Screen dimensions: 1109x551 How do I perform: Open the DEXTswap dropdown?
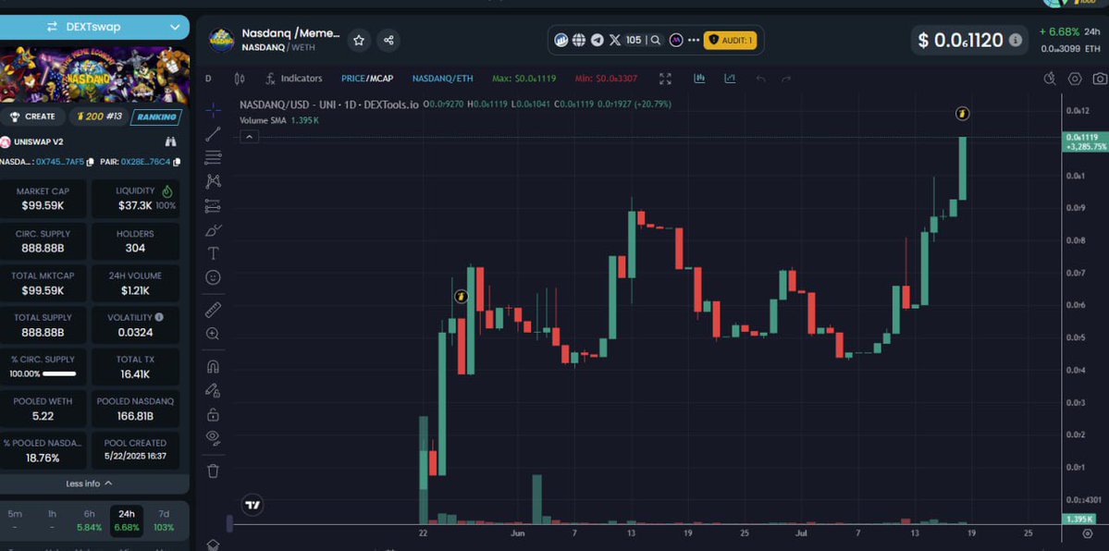click(x=94, y=27)
